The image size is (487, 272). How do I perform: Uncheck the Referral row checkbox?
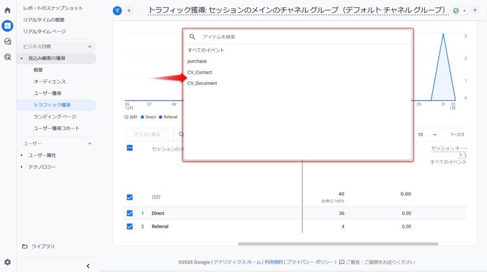tap(130, 226)
